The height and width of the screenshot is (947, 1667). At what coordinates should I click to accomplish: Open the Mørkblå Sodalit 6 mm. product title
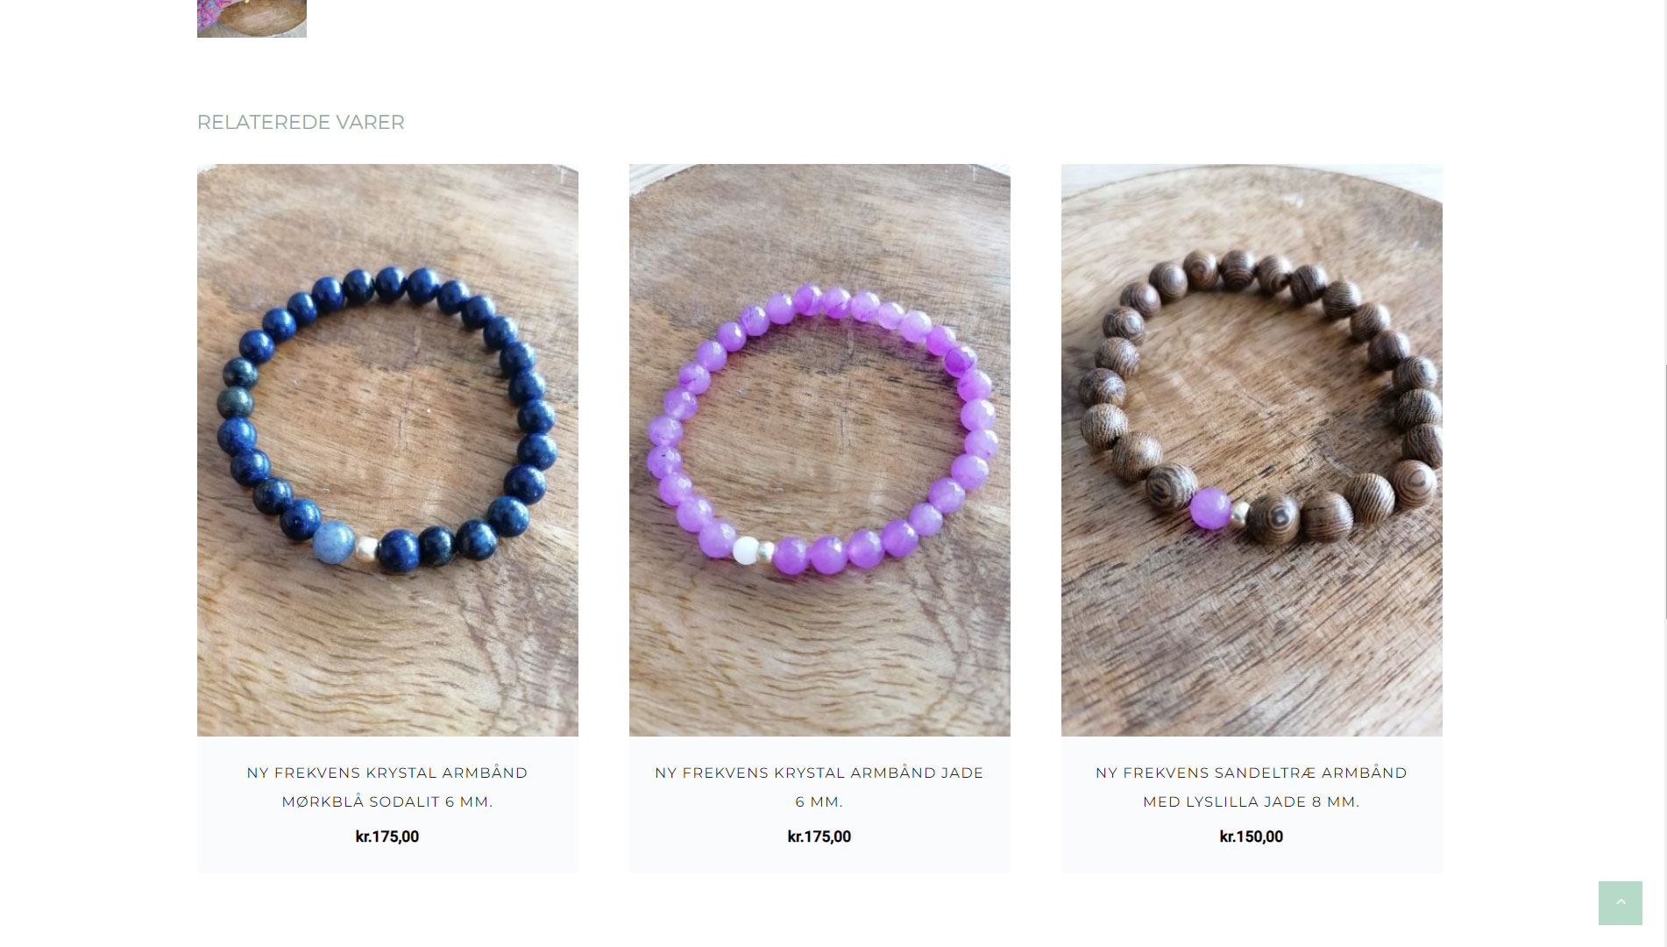coord(387,787)
